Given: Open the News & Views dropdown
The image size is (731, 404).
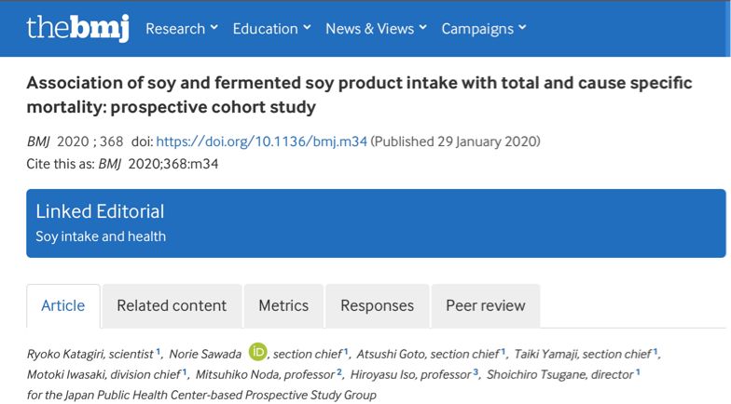Looking at the screenshot, I should 376,28.
